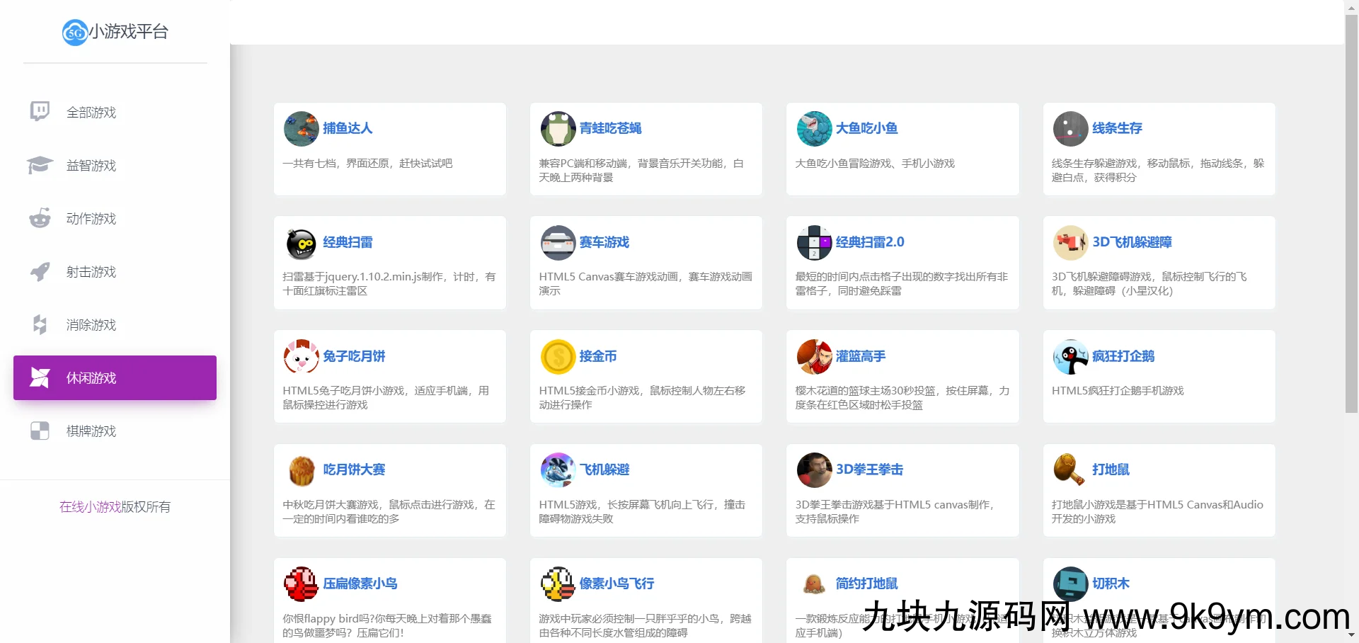The height and width of the screenshot is (643, 1359).
Task: Go to 动作游戏 category
Action: (x=91, y=219)
